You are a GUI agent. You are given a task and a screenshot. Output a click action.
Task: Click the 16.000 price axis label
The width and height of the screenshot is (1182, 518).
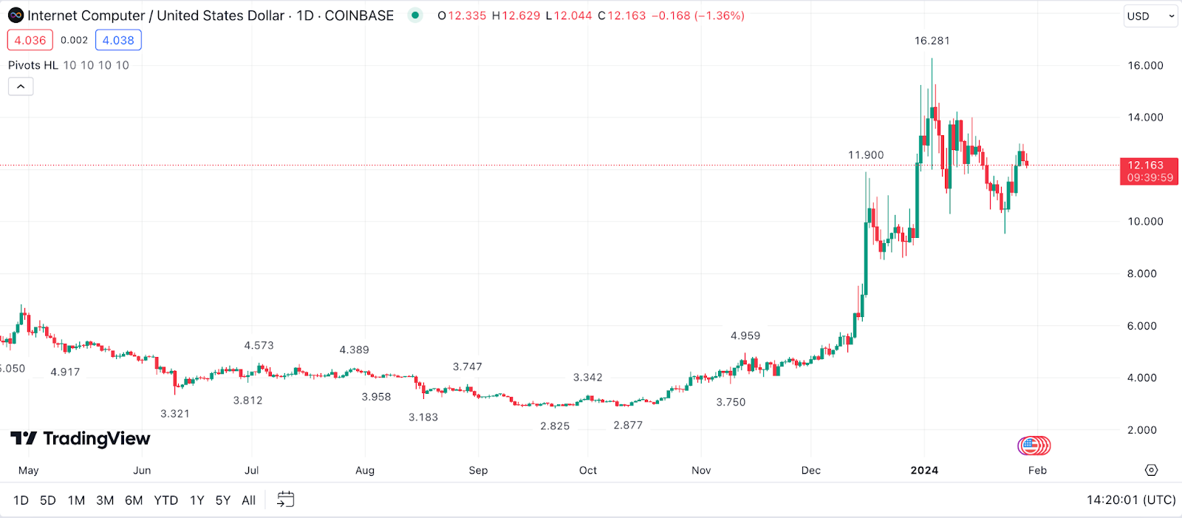[1145, 66]
